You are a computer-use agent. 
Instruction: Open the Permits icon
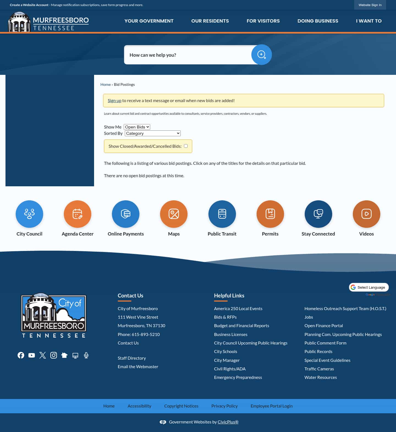pos(270,214)
